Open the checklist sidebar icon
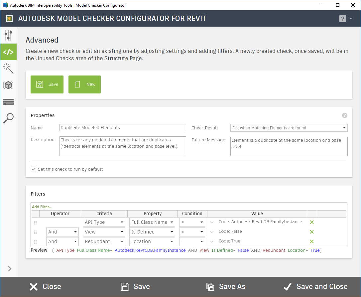This screenshot has height=297, width=361. [x=8, y=101]
